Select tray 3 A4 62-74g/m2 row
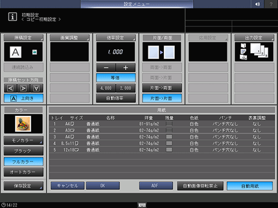This screenshot has height=208, width=278. pos(162,137)
